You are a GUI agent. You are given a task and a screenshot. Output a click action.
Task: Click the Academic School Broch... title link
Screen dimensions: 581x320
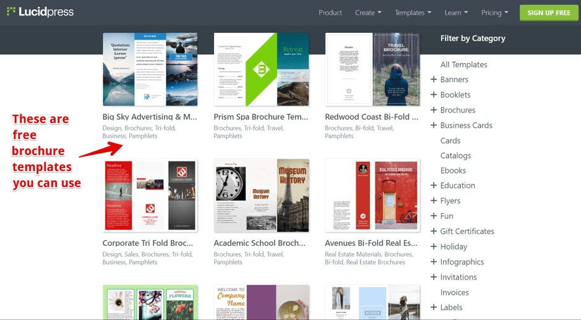pos(259,243)
